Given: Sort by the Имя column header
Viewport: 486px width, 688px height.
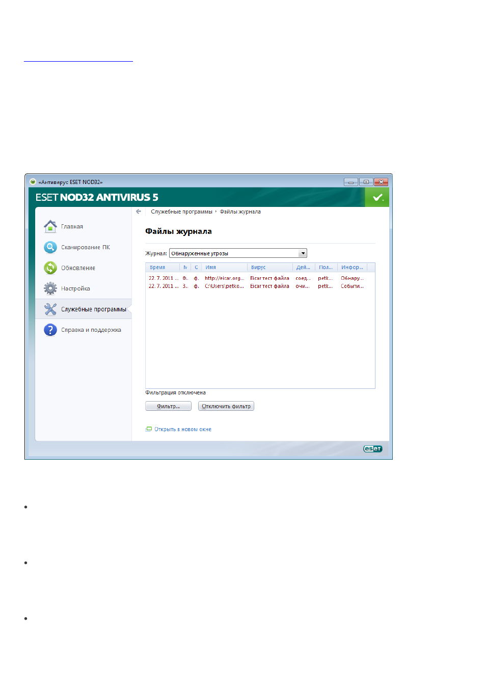Looking at the screenshot, I should (x=224, y=267).
